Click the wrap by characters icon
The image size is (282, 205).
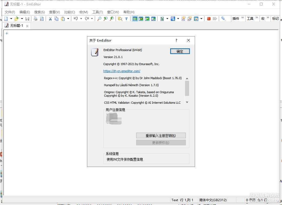(141, 19)
